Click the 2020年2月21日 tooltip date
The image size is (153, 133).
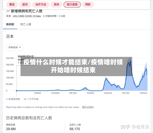(26, 56)
